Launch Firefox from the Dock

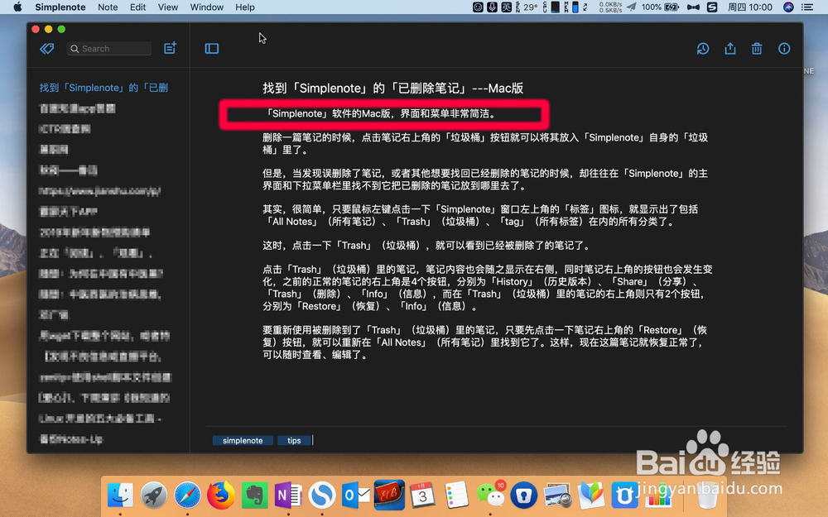click(221, 495)
